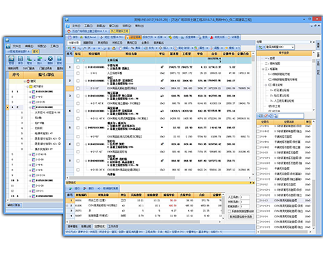Check the marker checkbox in table row 3

pos(78,96)
